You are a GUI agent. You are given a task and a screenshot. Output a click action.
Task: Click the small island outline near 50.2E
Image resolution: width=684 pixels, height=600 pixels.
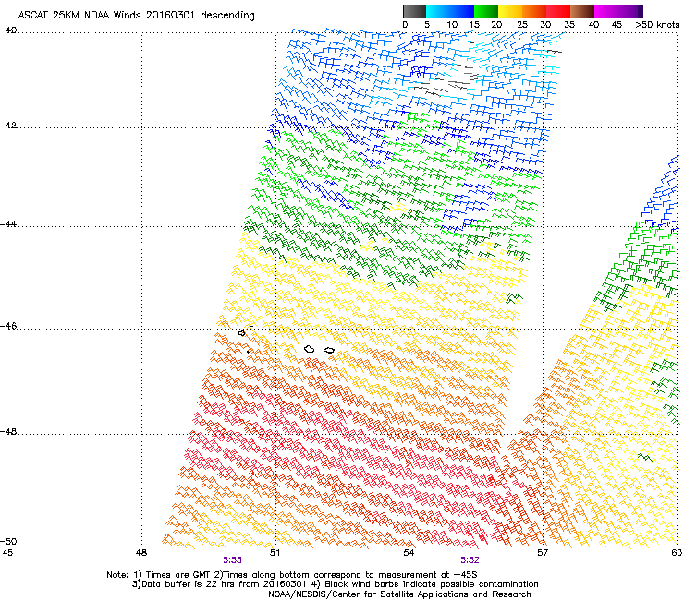point(242,333)
